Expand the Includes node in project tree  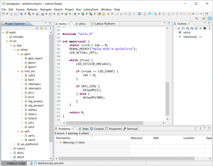coord(7,37)
